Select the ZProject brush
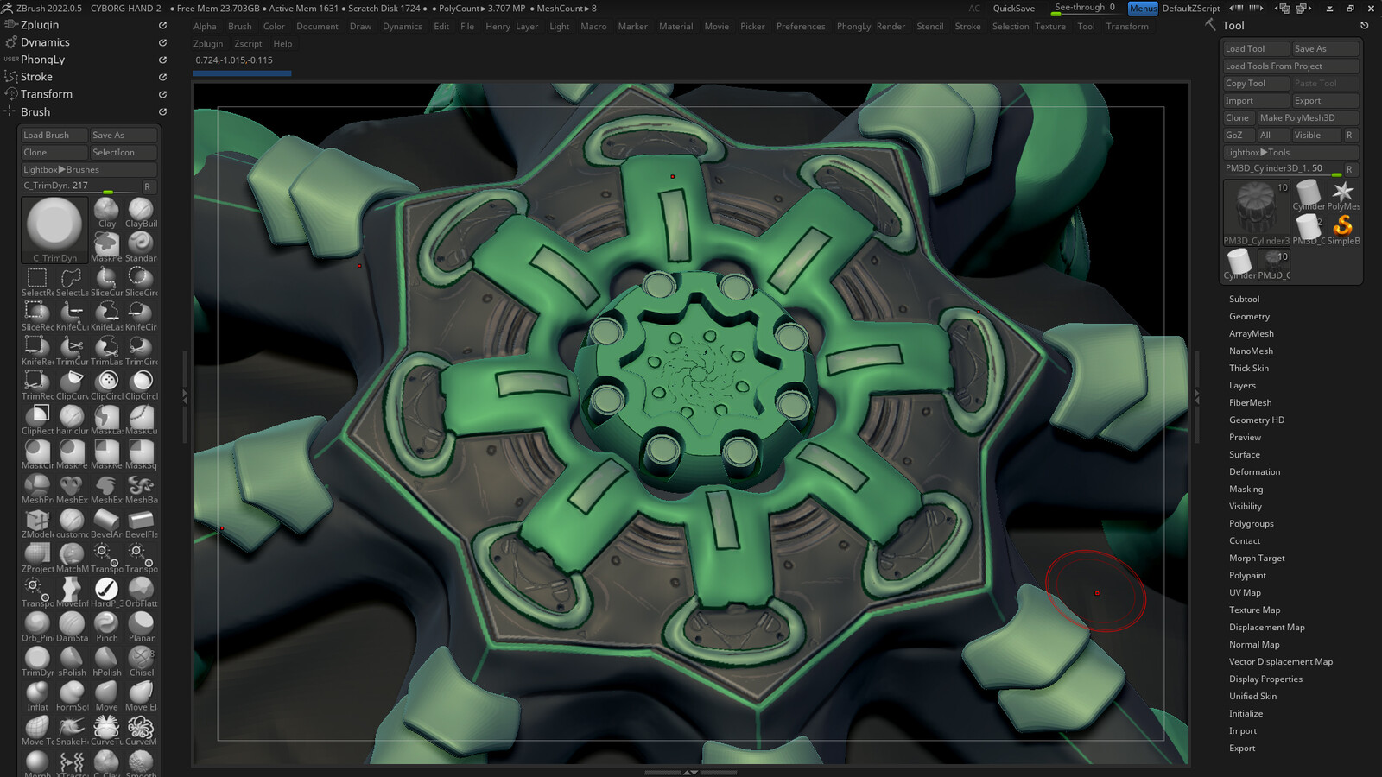1382x777 pixels. [x=37, y=558]
